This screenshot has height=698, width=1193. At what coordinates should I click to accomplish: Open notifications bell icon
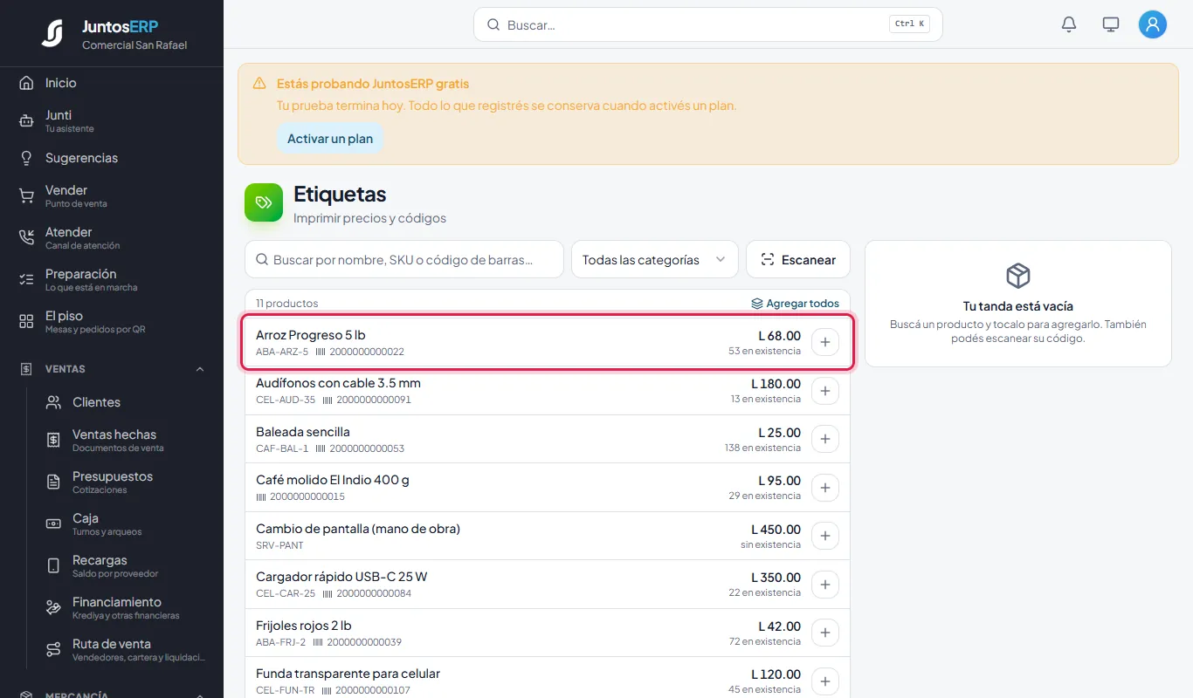[1069, 24]
